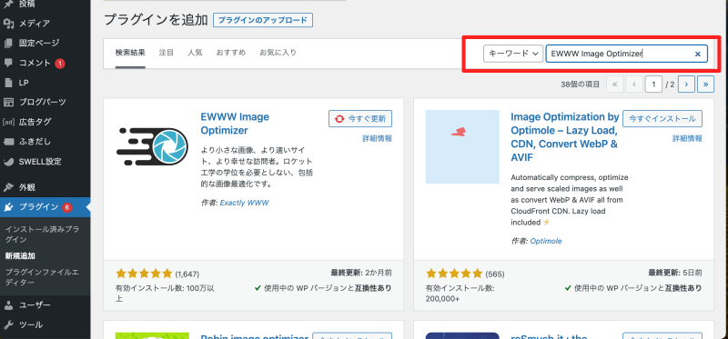Open 詳細情報 for EWWW Image Optimizer

click(377, 138)
